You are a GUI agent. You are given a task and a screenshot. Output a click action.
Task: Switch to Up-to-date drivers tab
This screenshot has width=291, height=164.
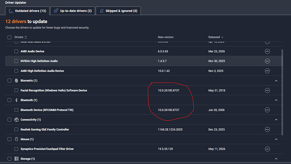73,11
